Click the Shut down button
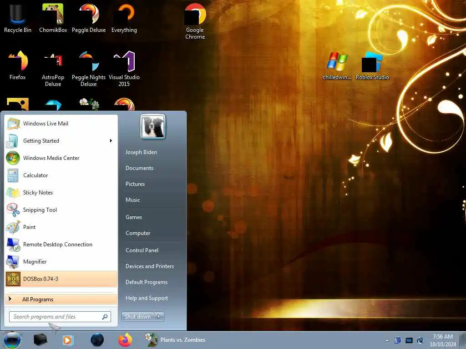 click(137, 317)
